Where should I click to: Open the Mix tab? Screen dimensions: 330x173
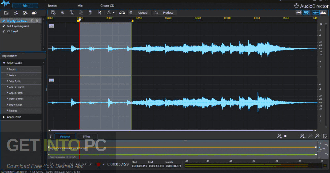click(x=80, y=6)
